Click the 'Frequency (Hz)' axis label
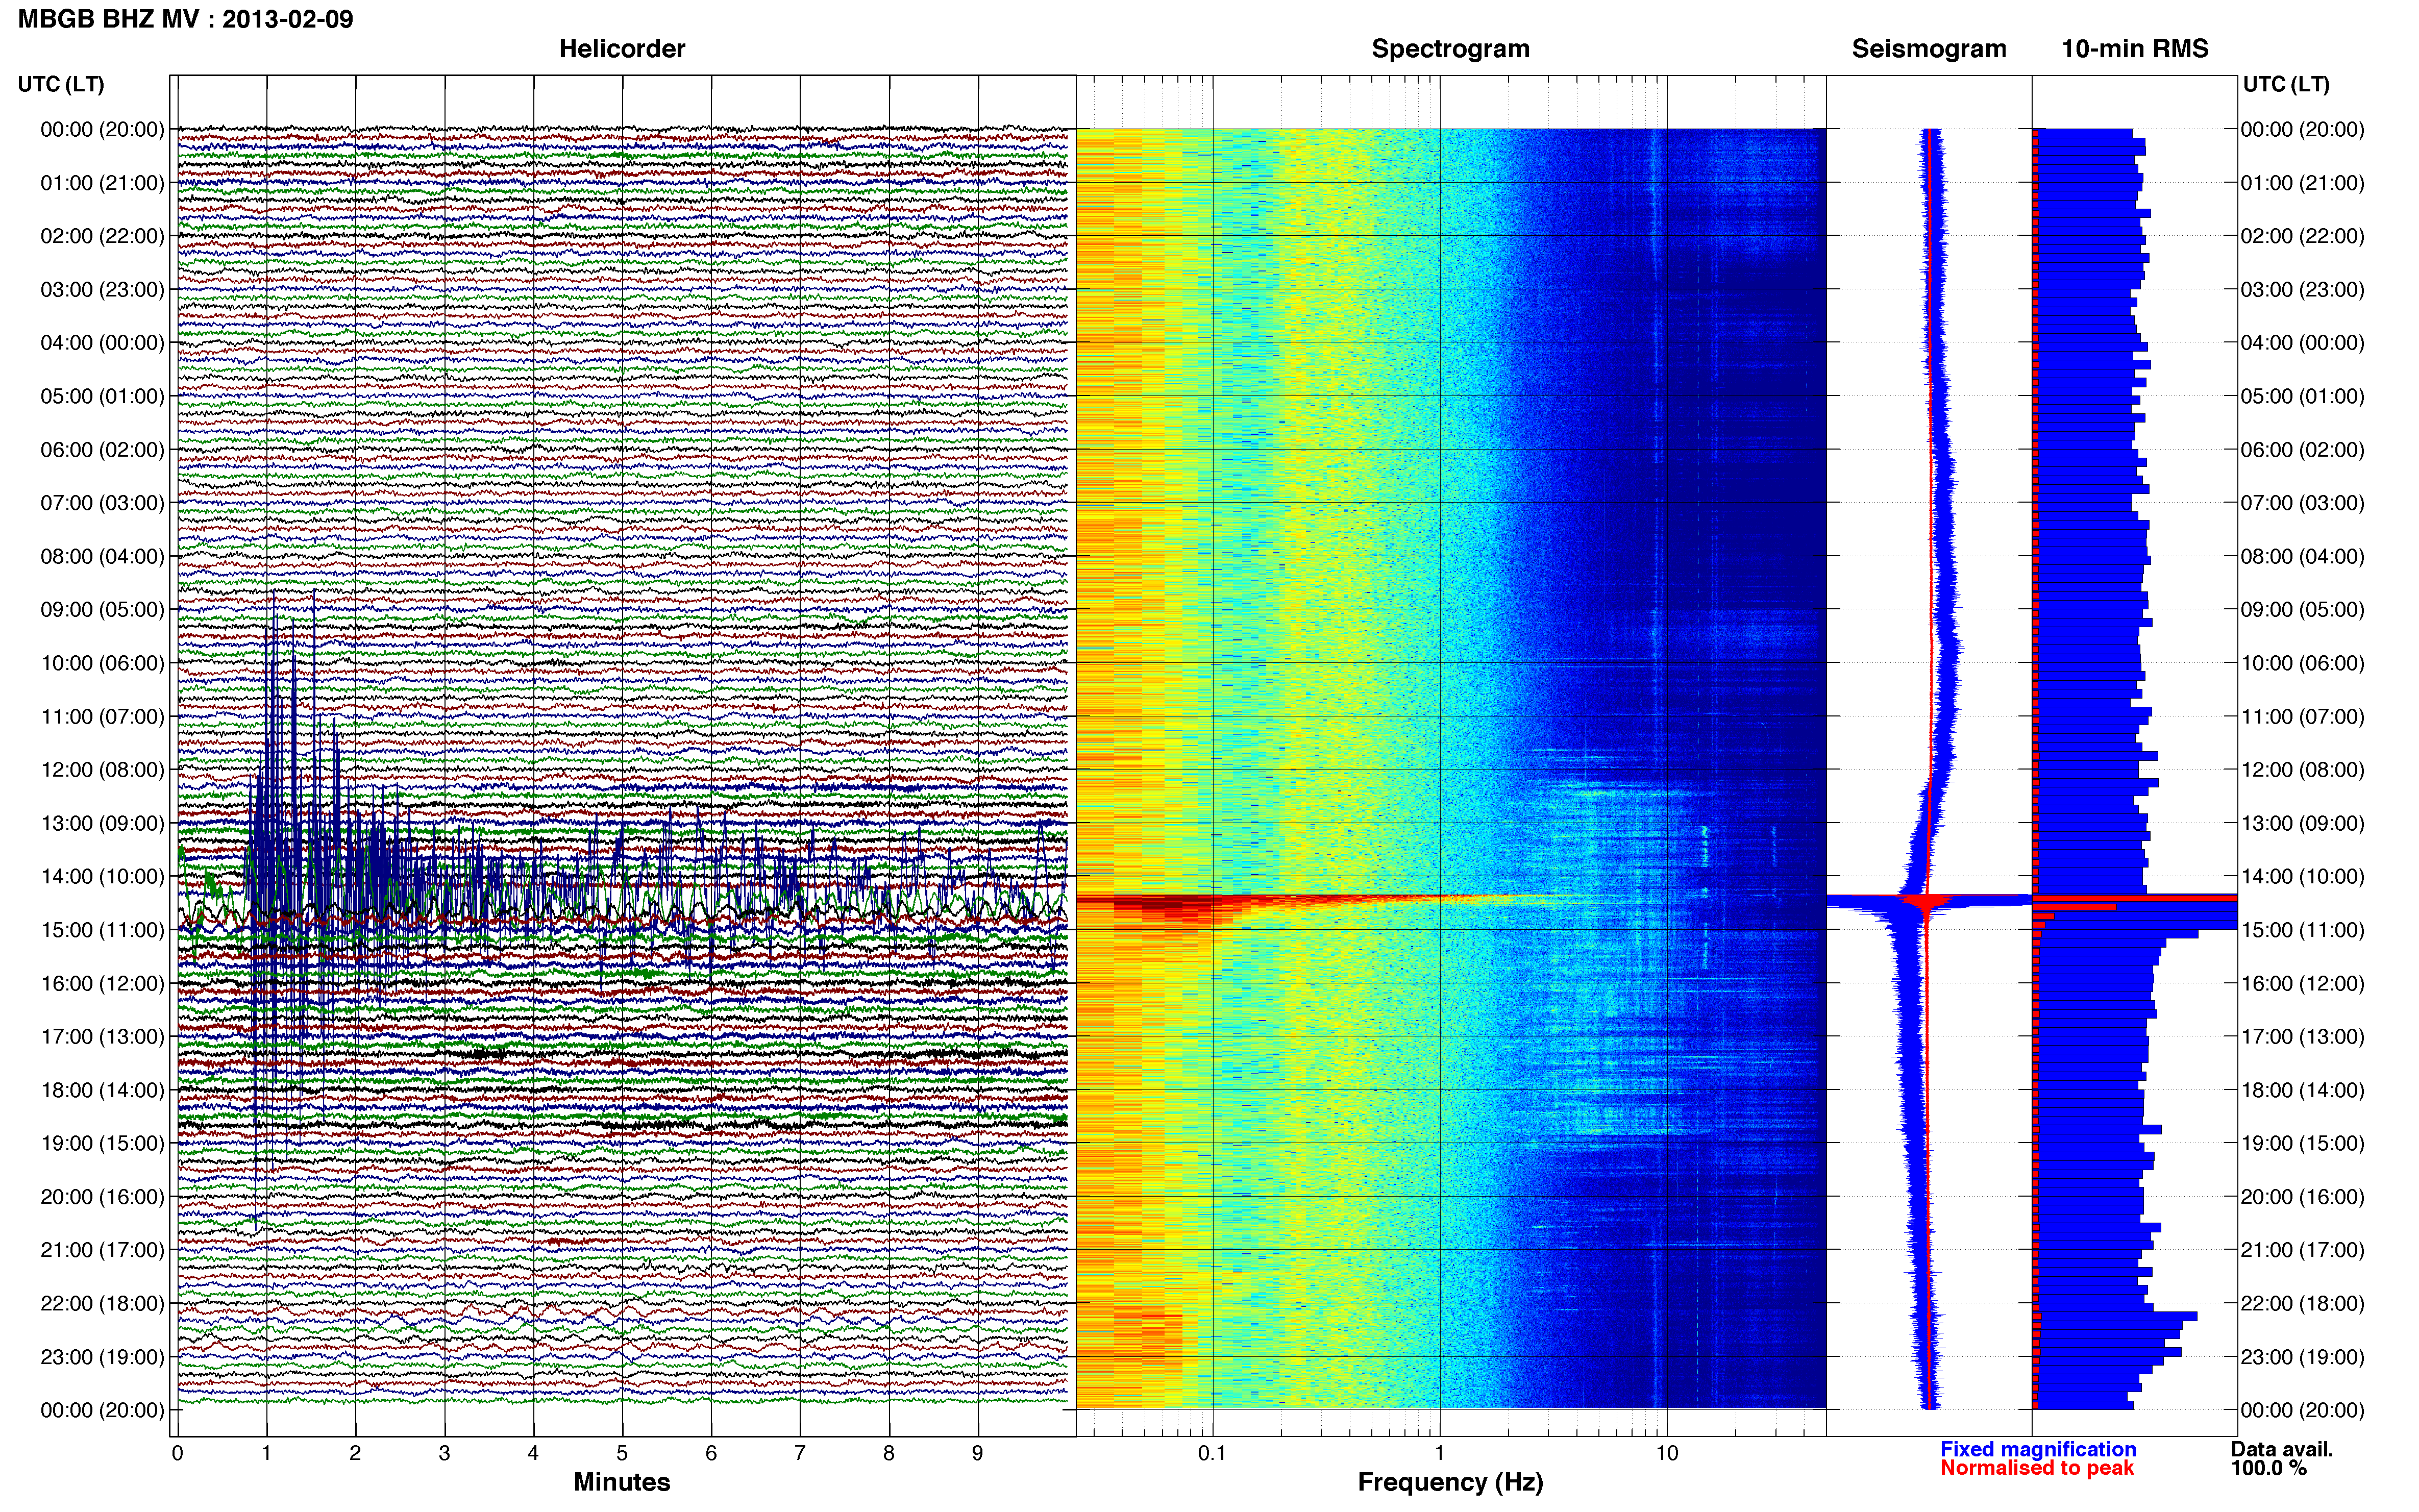Image resolution: width=2419 pixels, height=1512 pixels. tap(1450, 1482)
